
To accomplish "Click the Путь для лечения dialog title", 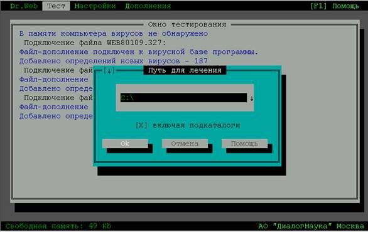I will tap(185, 70).
